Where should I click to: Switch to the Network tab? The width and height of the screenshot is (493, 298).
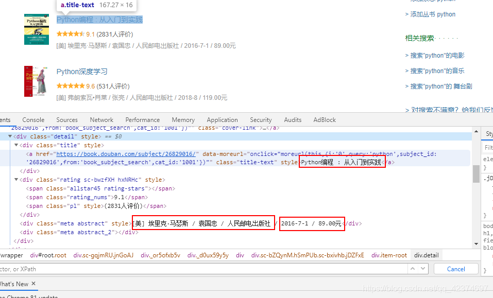pyautogui.click(x=101, y=120)
